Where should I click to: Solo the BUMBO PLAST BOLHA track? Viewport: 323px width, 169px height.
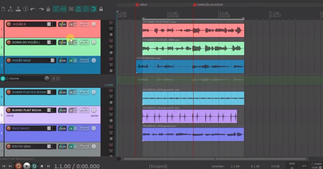pos(111,115)
